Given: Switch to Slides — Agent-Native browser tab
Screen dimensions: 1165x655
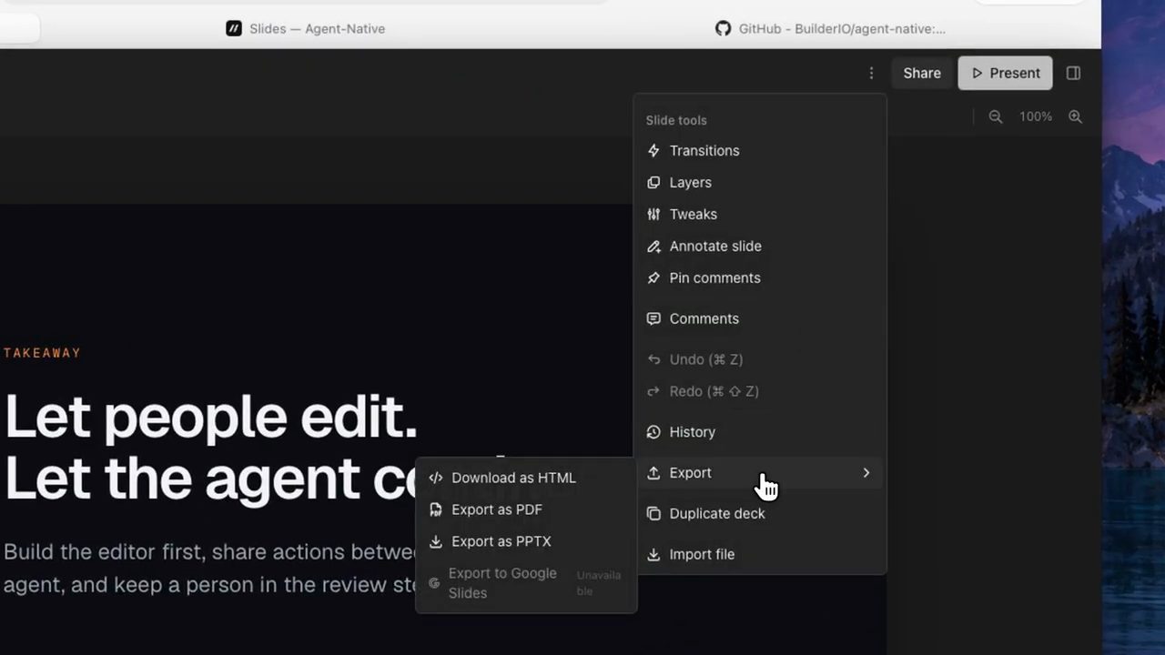Looking at the screenshot, I should 306,28.
